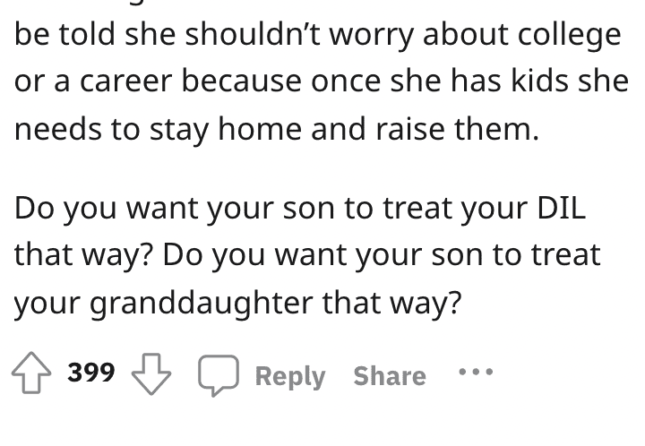Open the three-dots more options menu
The width and height of the screenshot is (645, 446).
coord(476,372)
